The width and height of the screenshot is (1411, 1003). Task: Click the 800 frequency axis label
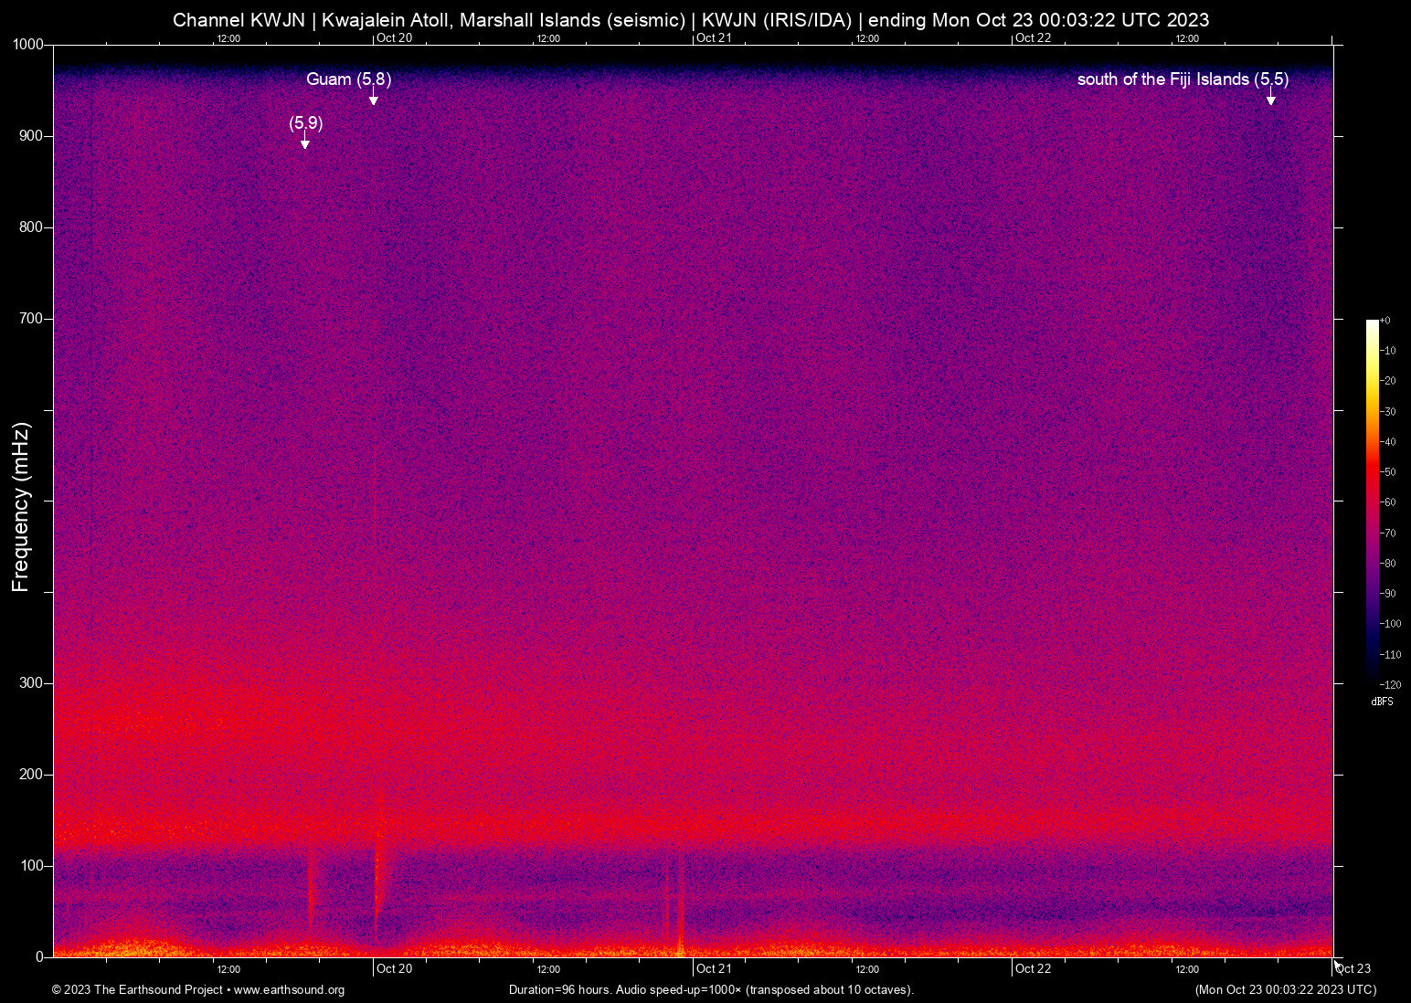click(32, 227)
